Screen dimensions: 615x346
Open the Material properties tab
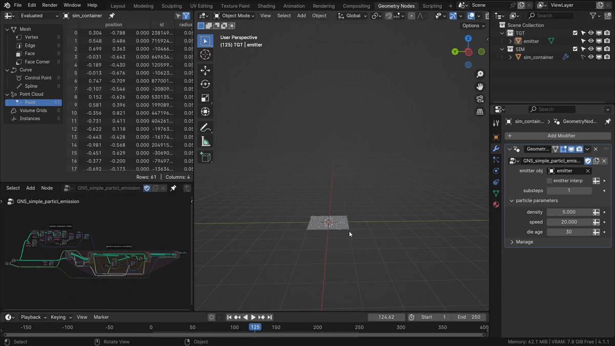pos(496,205)
